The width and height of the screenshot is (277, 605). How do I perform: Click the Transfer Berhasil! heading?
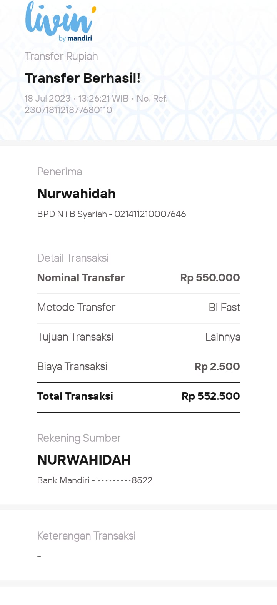(82, 78)
